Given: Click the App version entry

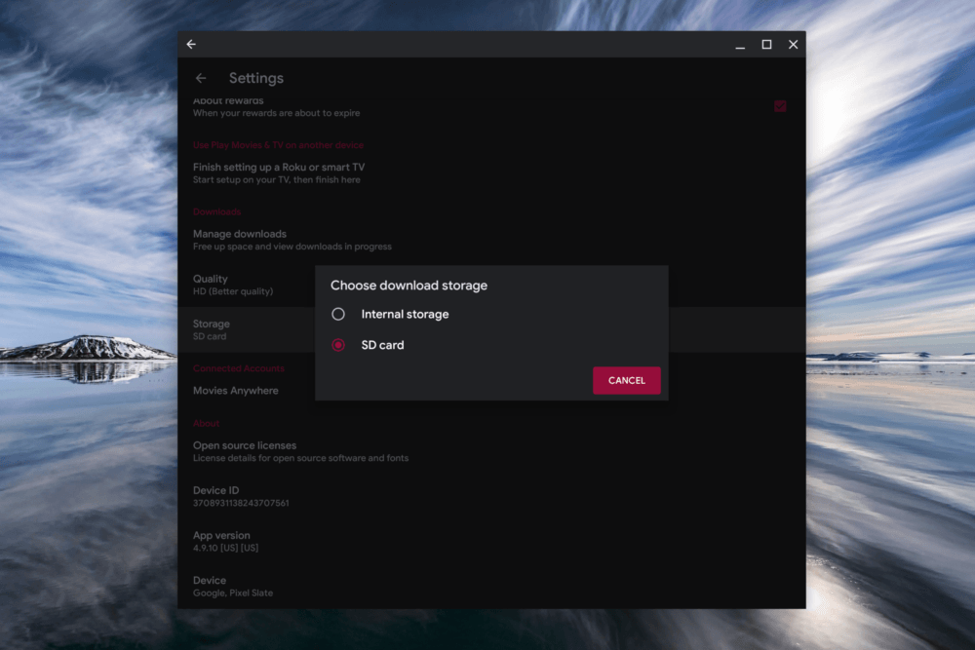Looking at the screenshot, I should click(491, 541).
